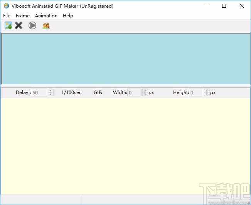The width and height of the screenshot is (251, 205).
Task: Click the yellow preview area
Action: pos(126,146)
